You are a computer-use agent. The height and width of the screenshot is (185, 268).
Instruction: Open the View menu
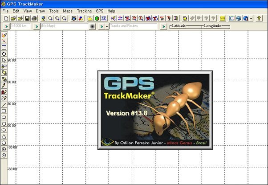coord(28,11)
